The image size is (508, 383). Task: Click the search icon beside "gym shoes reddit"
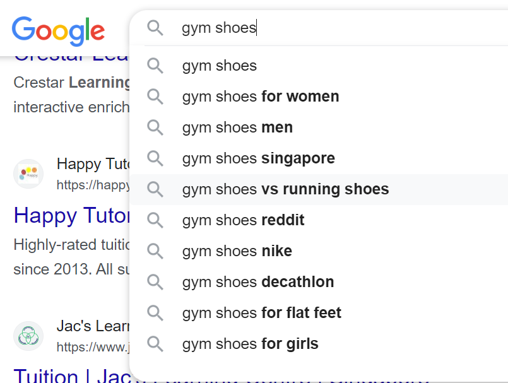point(155,220)
